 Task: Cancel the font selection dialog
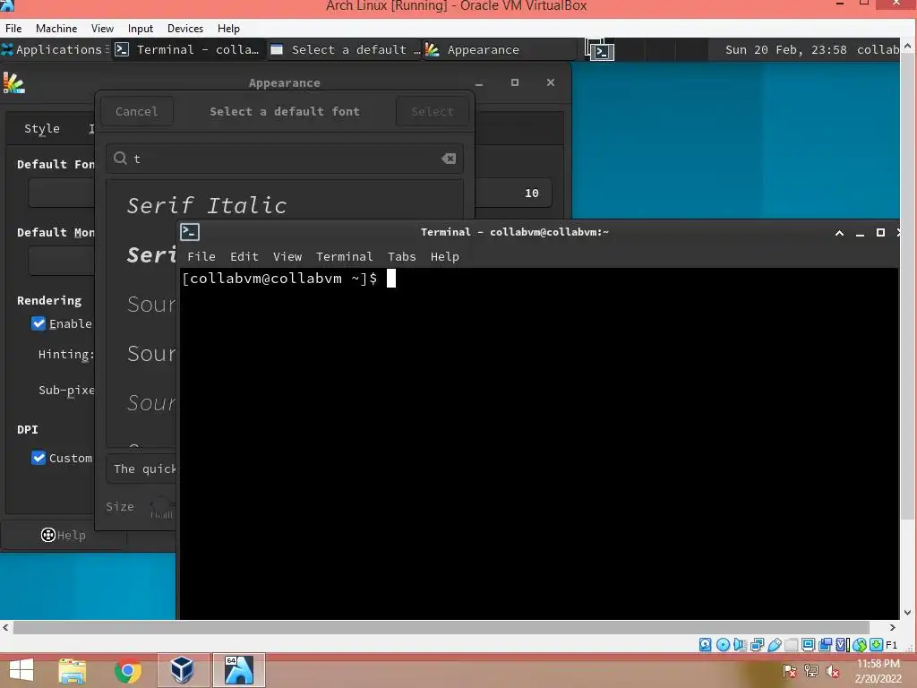[137, 111]
